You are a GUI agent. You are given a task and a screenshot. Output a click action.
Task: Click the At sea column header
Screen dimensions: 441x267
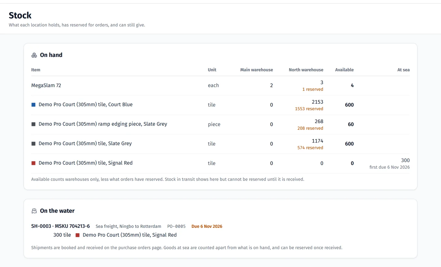click(x=403, y=70)
